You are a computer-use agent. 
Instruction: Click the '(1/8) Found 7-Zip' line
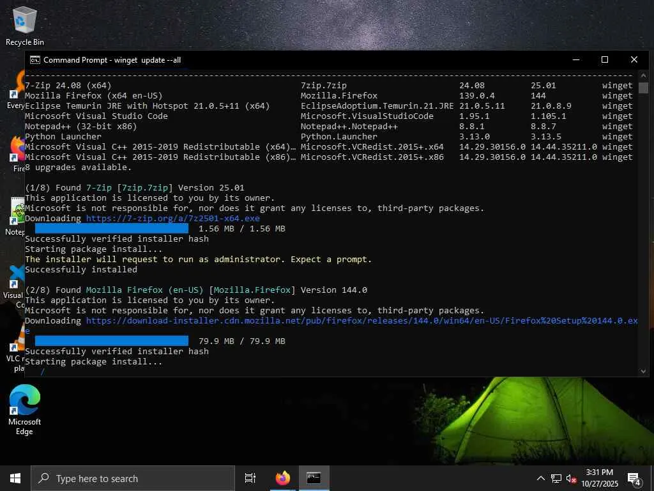(x=135, y=188)
